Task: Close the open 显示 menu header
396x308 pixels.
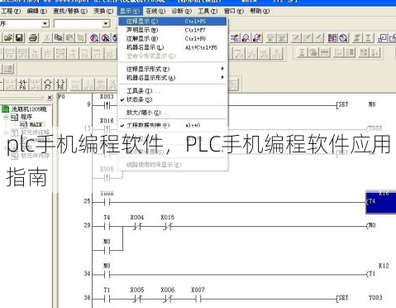Action: 130,11
